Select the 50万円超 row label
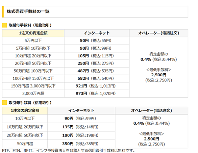The width and height of the screenshot is (198, 153). [x=25, y=144]
